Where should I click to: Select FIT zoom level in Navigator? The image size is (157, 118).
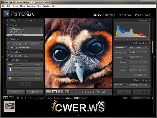click(26, 20)
